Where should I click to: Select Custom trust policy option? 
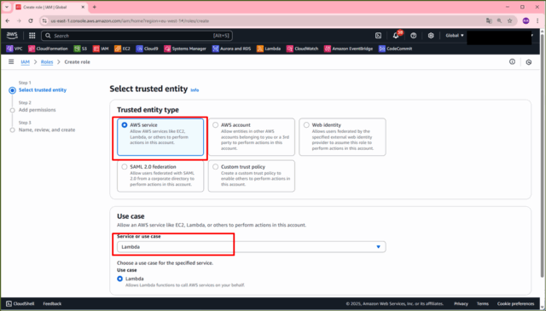click(252, 176)
